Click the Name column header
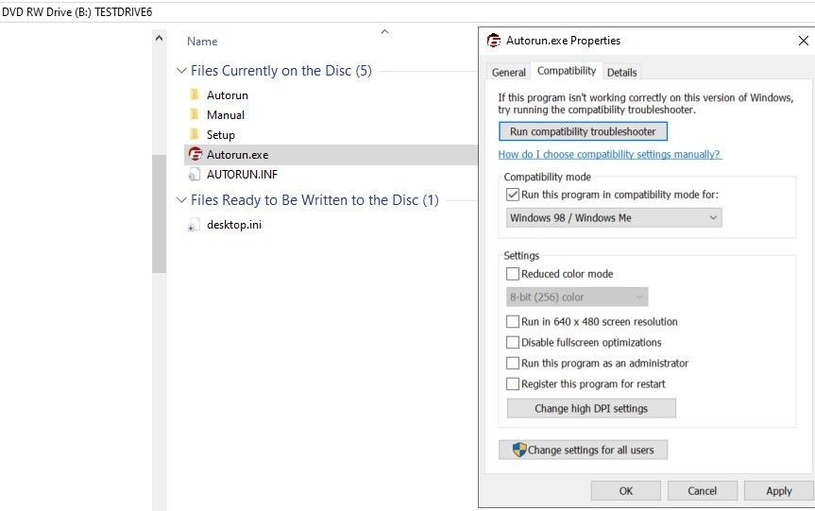The image size is (815, 511). point(202,41)
